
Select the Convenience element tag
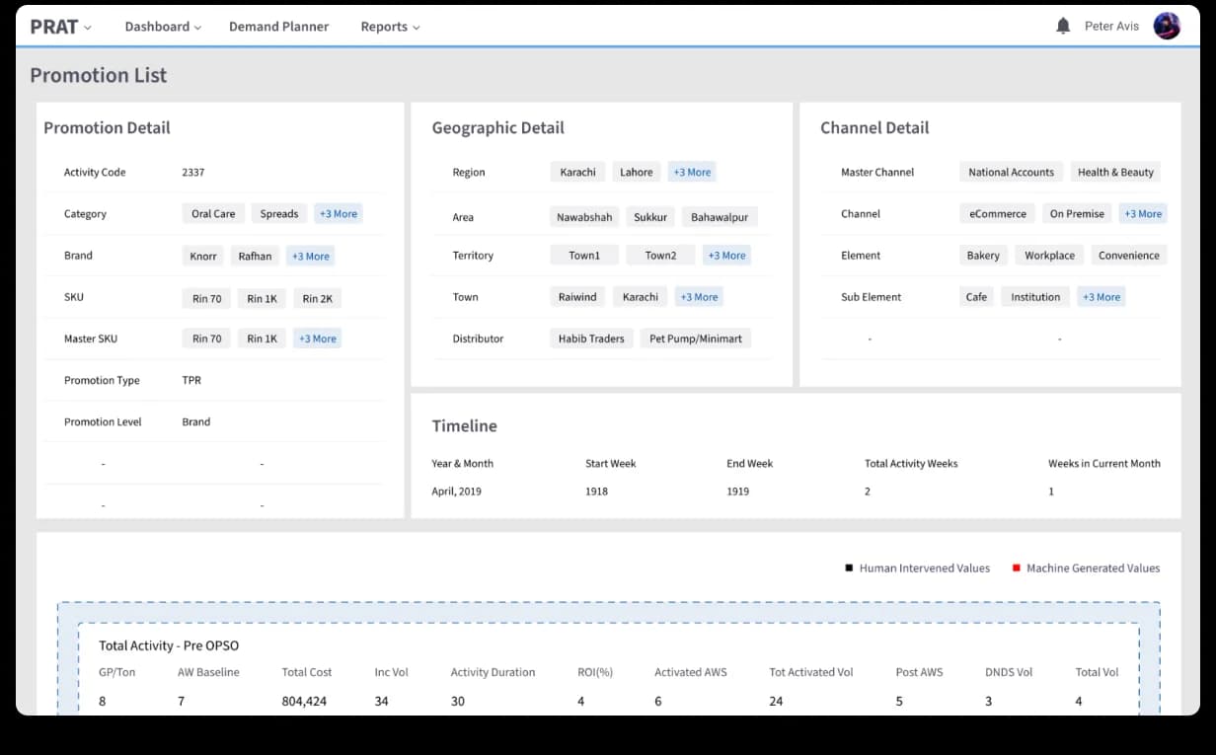click(1129, 256)
